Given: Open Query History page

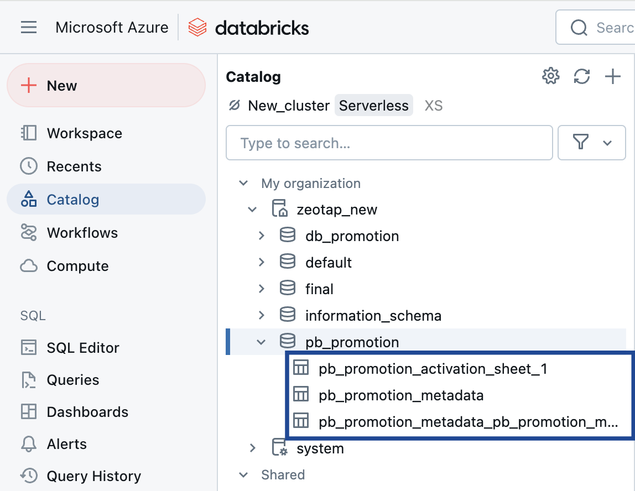Looking at the screenshot, I should (93, 476).
